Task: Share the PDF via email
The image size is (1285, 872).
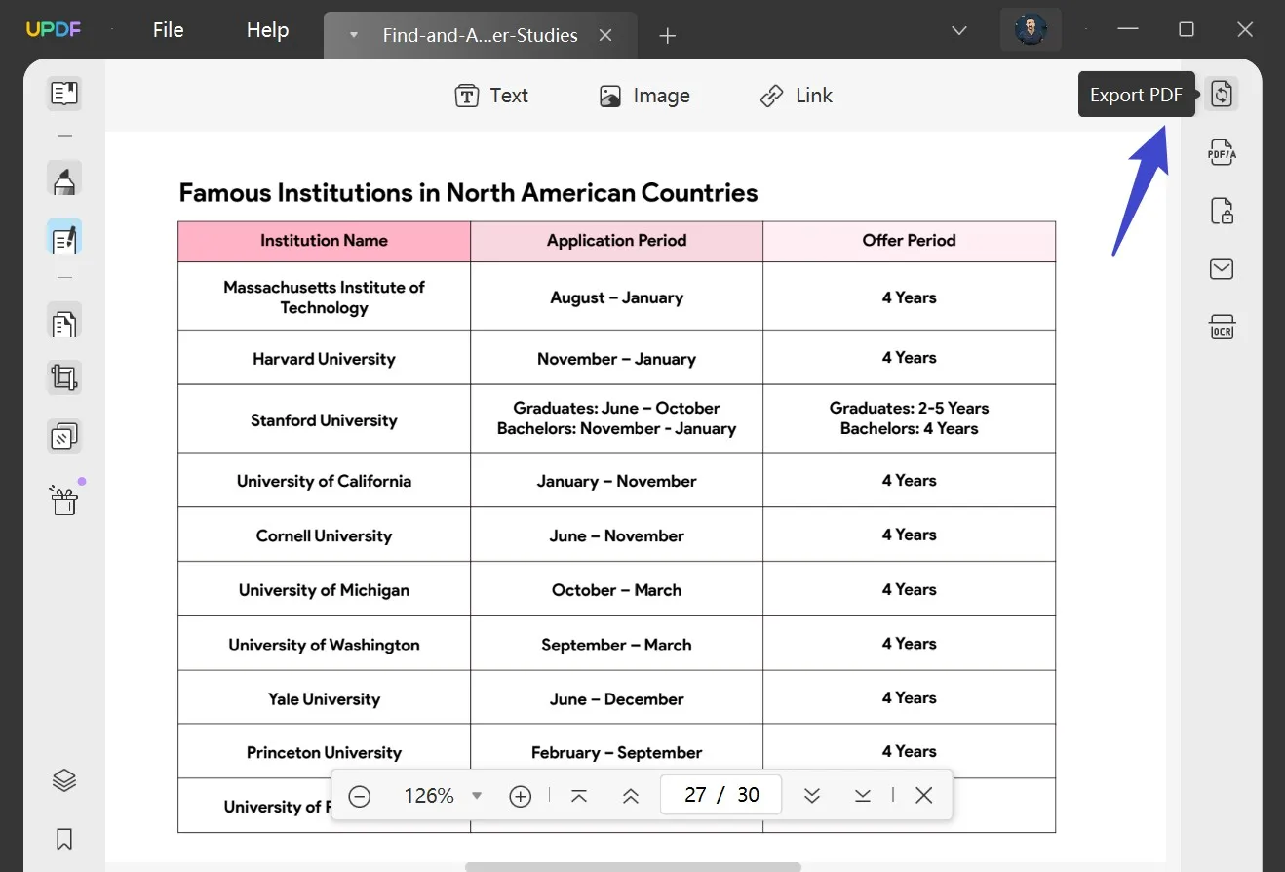Action: 1222,269
